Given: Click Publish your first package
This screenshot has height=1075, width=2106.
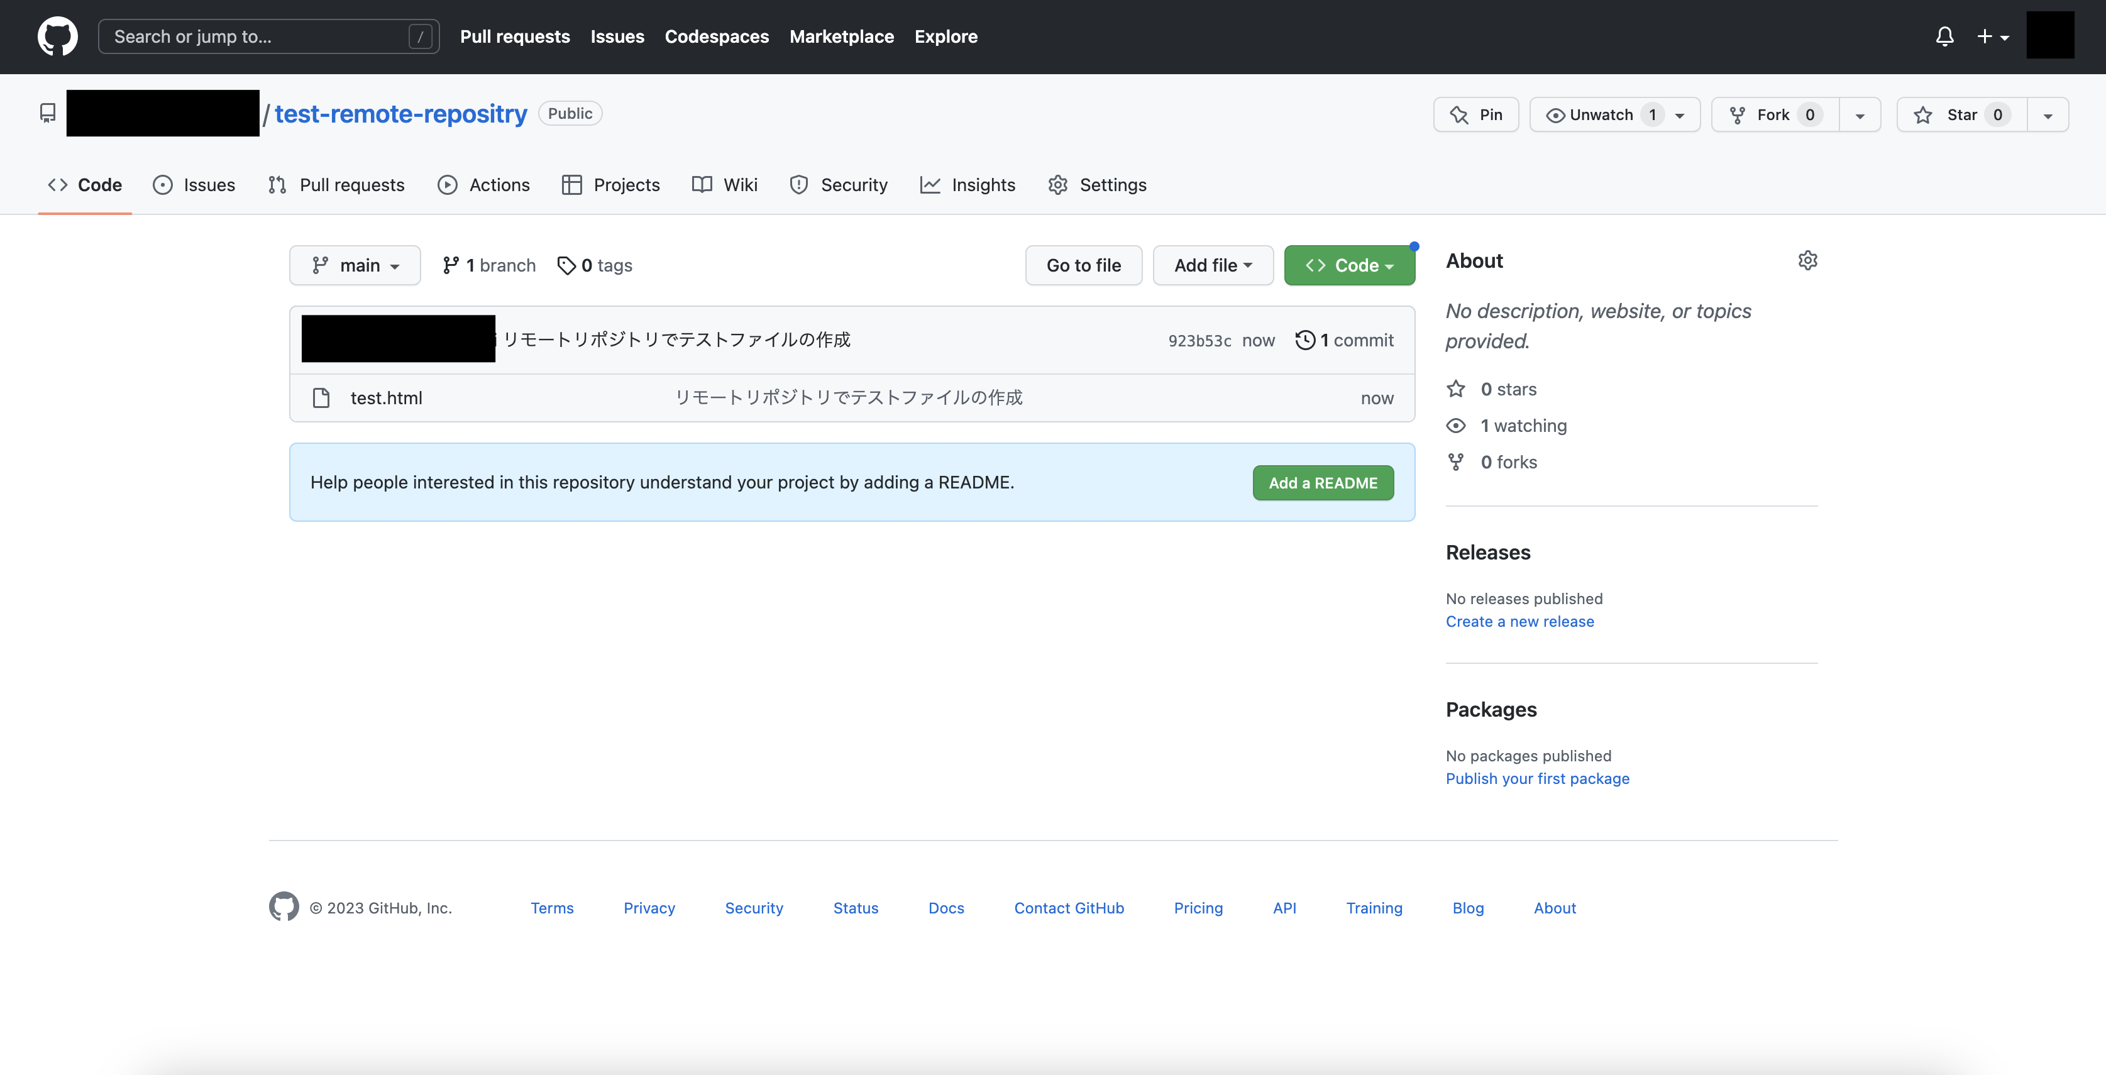Looking at the screenshot, I should tap(1537, 778).
